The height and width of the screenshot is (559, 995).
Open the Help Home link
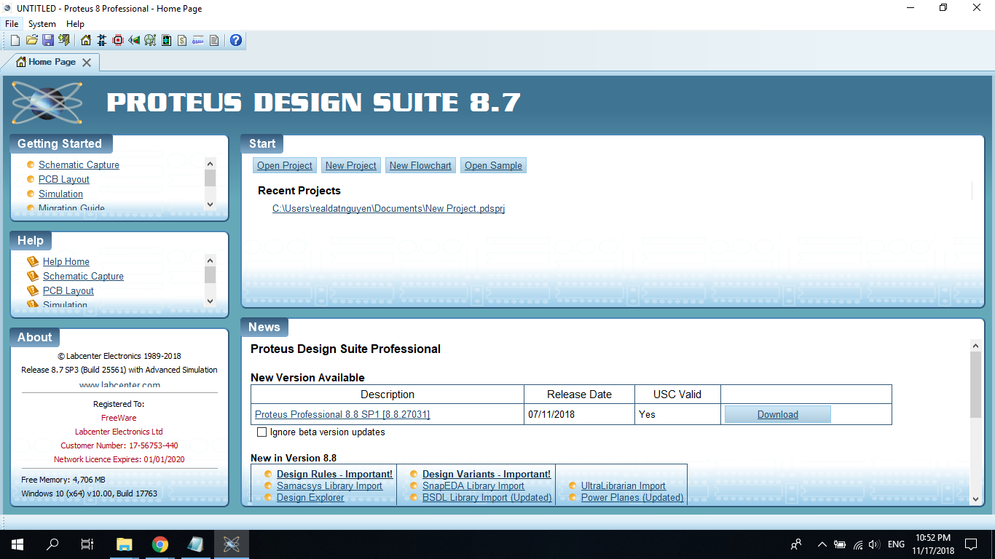click(66, 262)
